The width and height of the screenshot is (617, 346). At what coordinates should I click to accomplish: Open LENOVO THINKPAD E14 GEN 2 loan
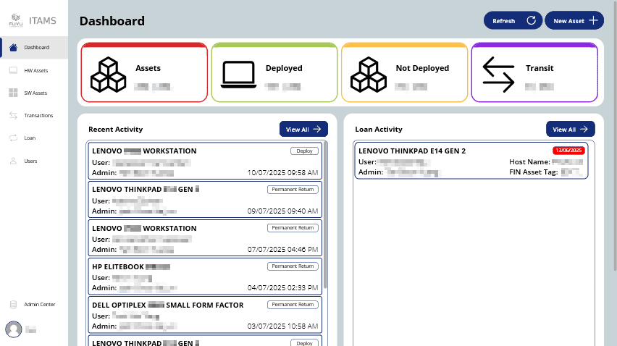pyautogui.click(x=471, y=161)
